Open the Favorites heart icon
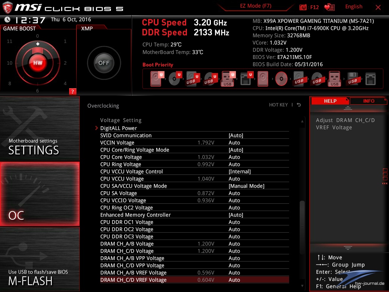The height and width of the screenshot is (292, 389). (x=329, y=7)
